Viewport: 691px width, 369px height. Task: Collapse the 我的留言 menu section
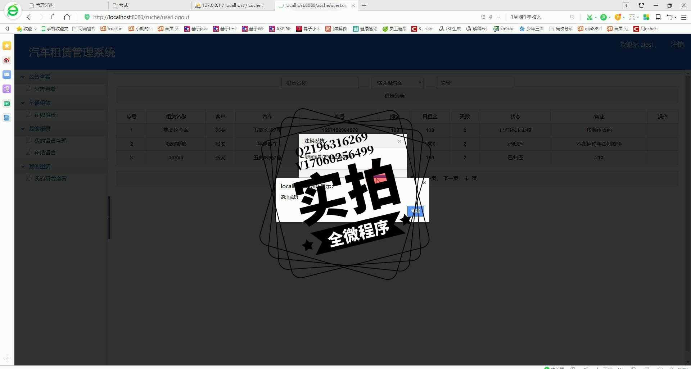(40, 128)
